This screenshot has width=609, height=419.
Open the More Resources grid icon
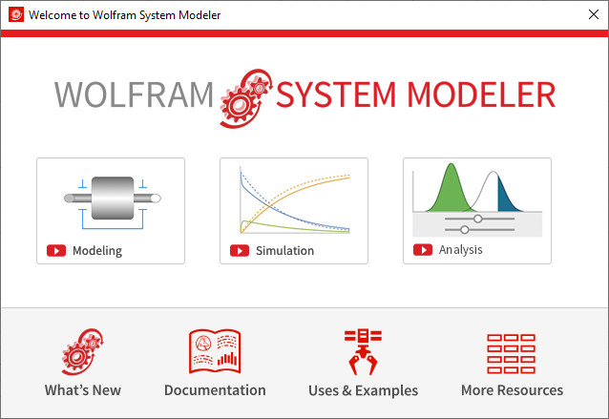[x=511, y=354]
